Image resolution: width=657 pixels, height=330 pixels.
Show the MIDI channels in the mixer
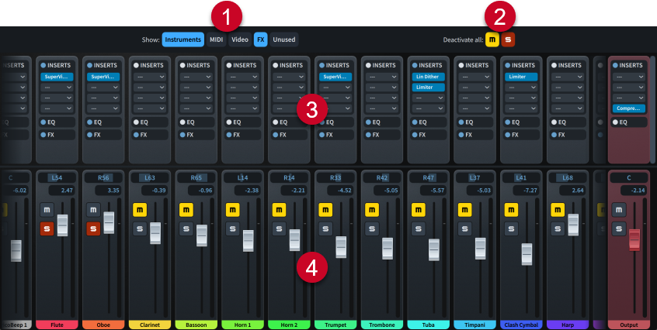tap(216, 39)
